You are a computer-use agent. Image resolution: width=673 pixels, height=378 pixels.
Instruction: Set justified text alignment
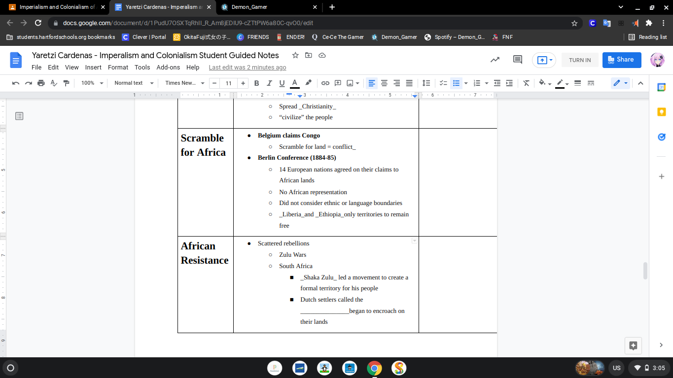pyautogui.click(x=409, y=83)
